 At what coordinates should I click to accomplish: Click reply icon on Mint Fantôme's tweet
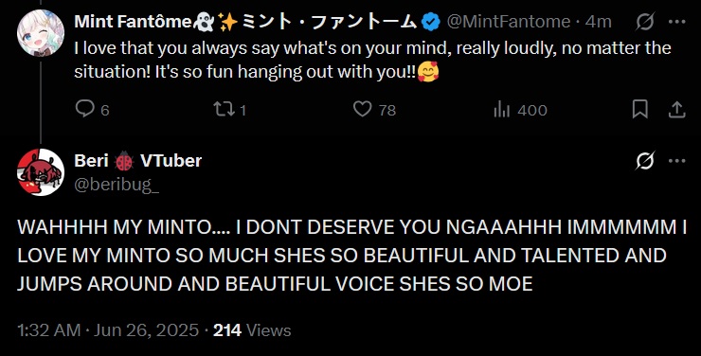[x=84, y=109]
